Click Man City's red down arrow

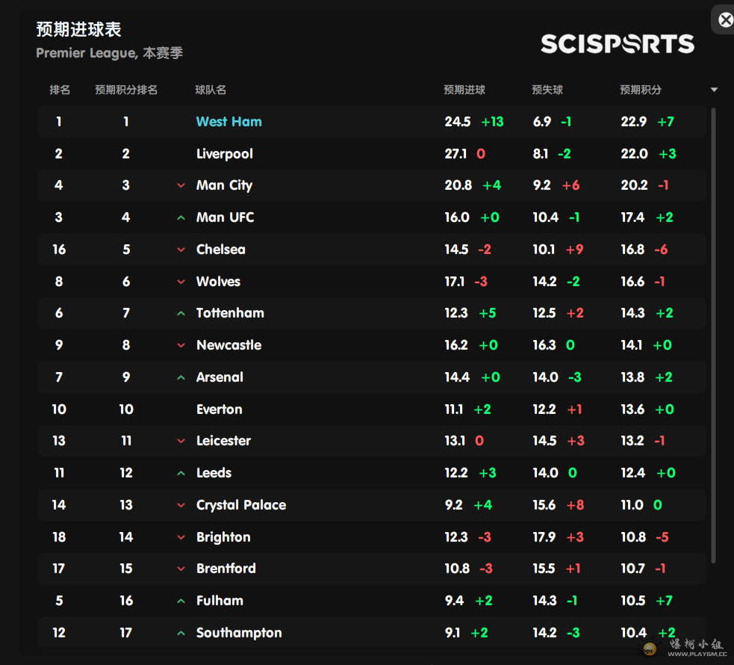(x=181, y=185)
